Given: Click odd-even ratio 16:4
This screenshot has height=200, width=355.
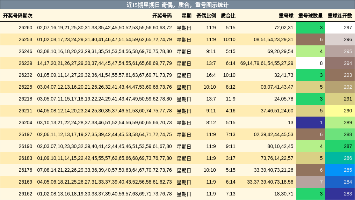Looking at the screenshot, I should 211,75.
